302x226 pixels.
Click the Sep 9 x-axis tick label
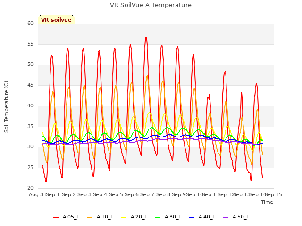pyautogui.click(x=179, y=194)
